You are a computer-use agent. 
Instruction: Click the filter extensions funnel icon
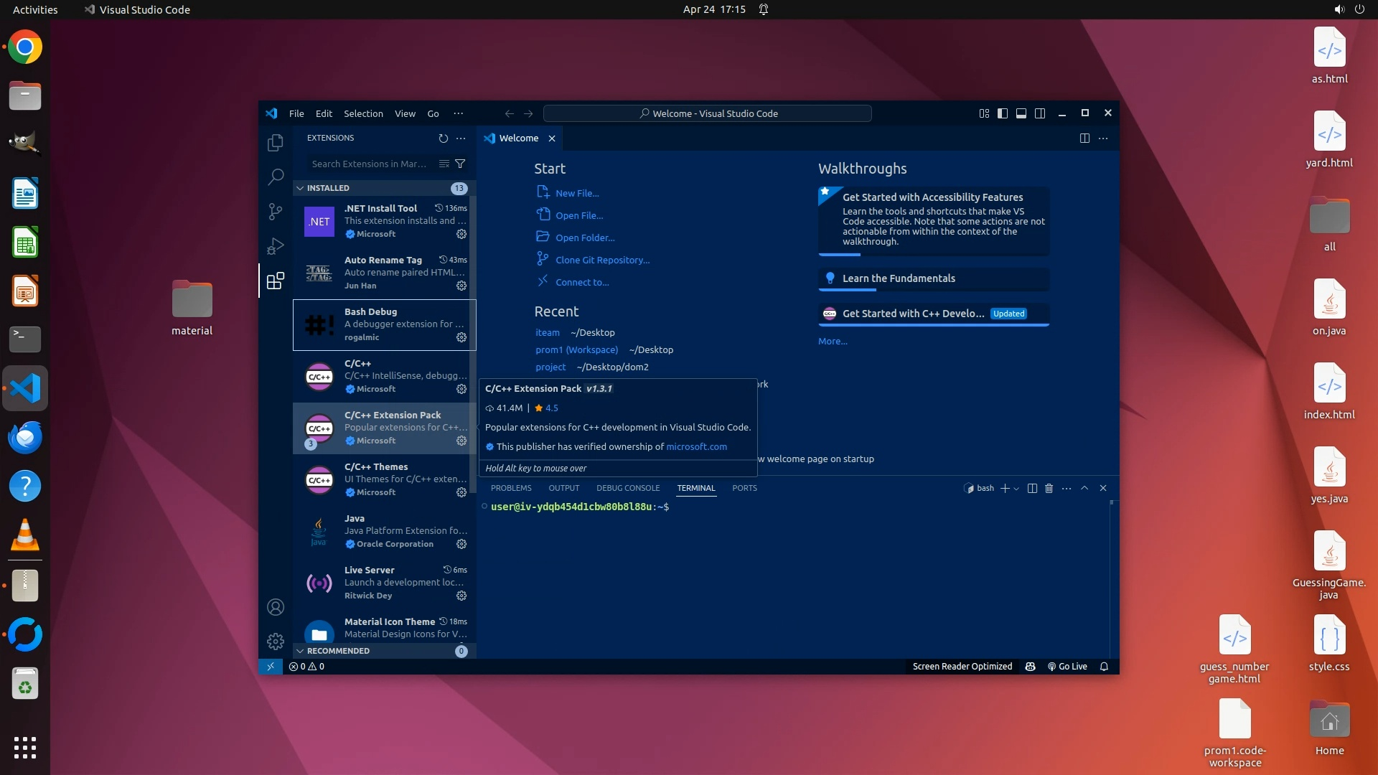(460, 164)
